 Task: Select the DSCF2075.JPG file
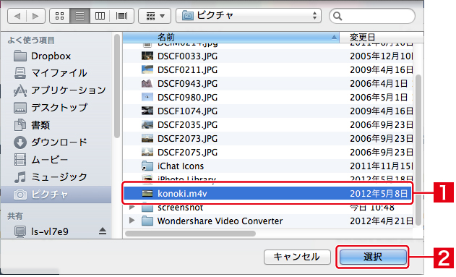[268, 152]
